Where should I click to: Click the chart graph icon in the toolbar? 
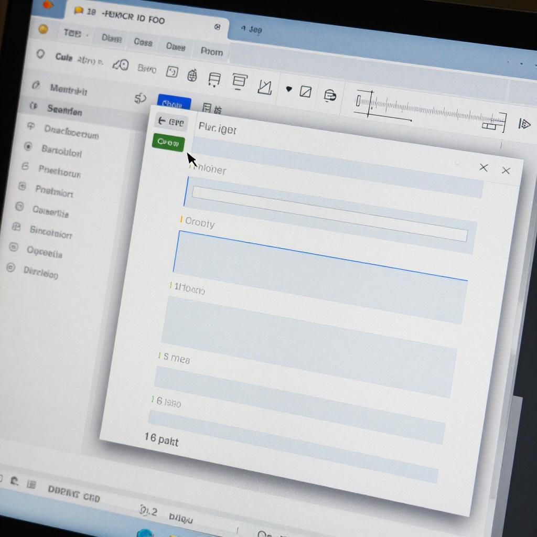click(x=265, y=88)
